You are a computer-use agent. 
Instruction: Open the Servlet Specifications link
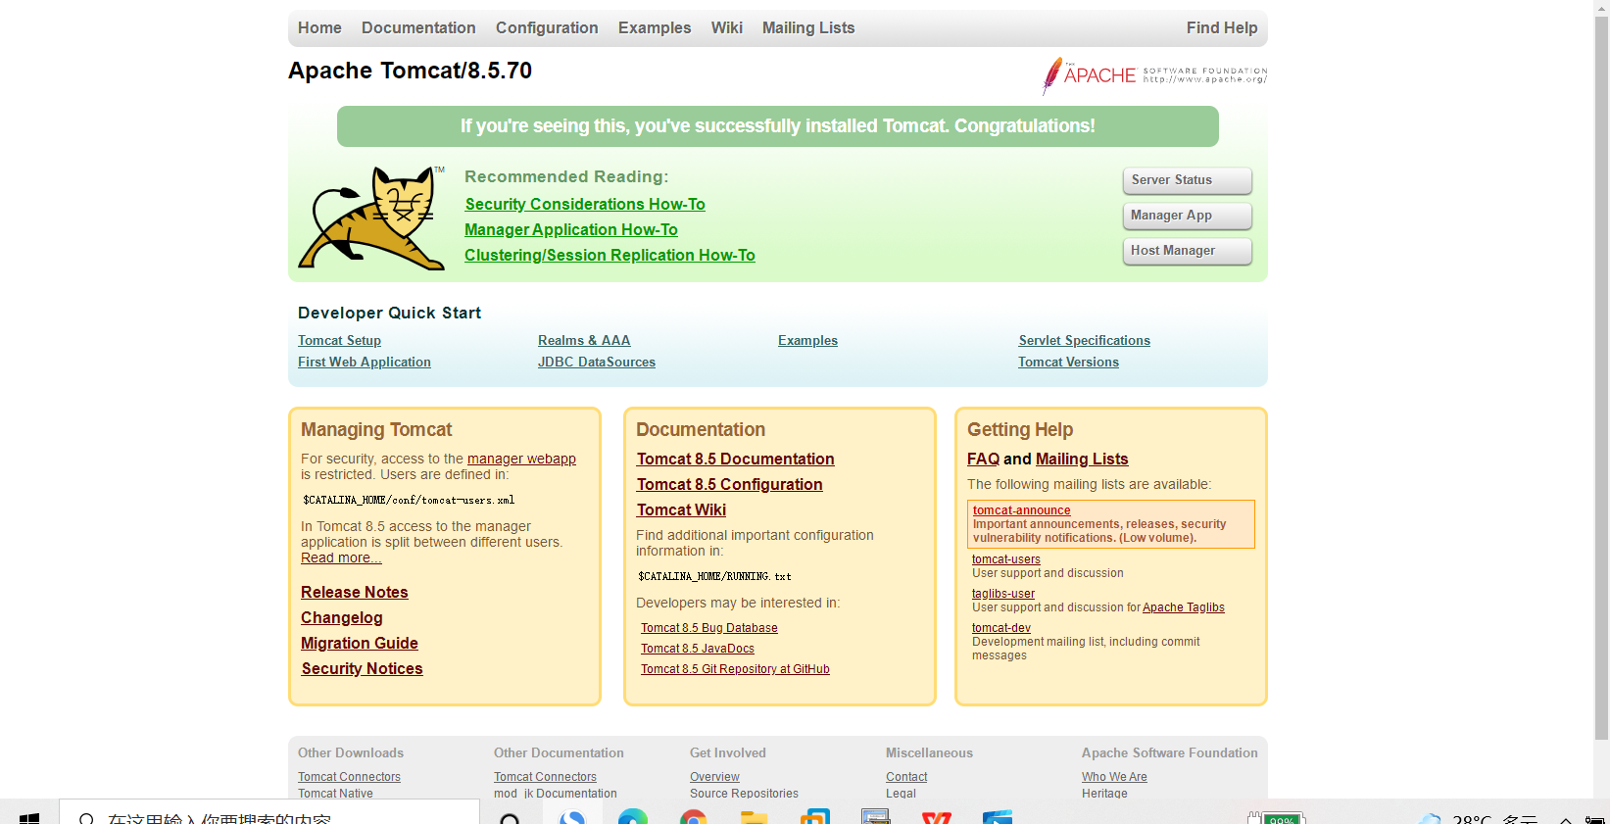(1084, 340)
